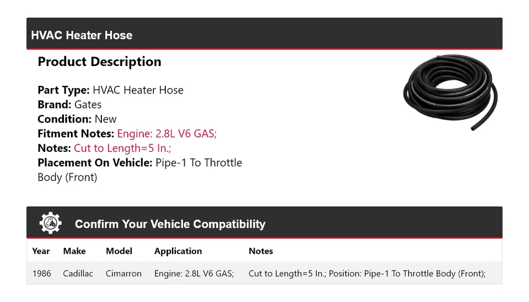The width and height of the screenshot is (529, 302).
Task: Click the Cadillac make cell
Action: click(78, 273)
